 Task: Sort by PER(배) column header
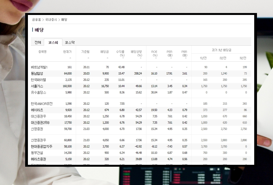point(170,53)
